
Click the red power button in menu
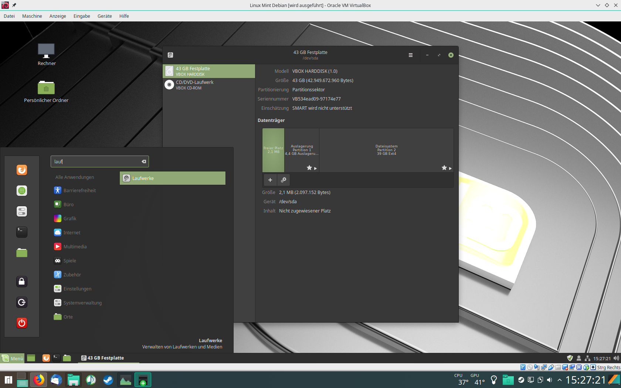pyautogui.click(x=22, y=323)
